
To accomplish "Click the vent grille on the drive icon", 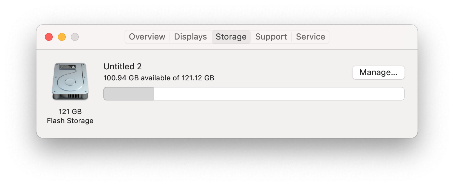I will [74, 96].
